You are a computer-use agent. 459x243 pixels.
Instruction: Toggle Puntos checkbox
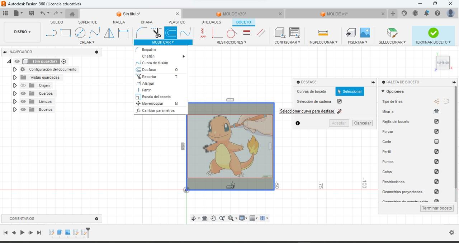[x=436, y=162]
